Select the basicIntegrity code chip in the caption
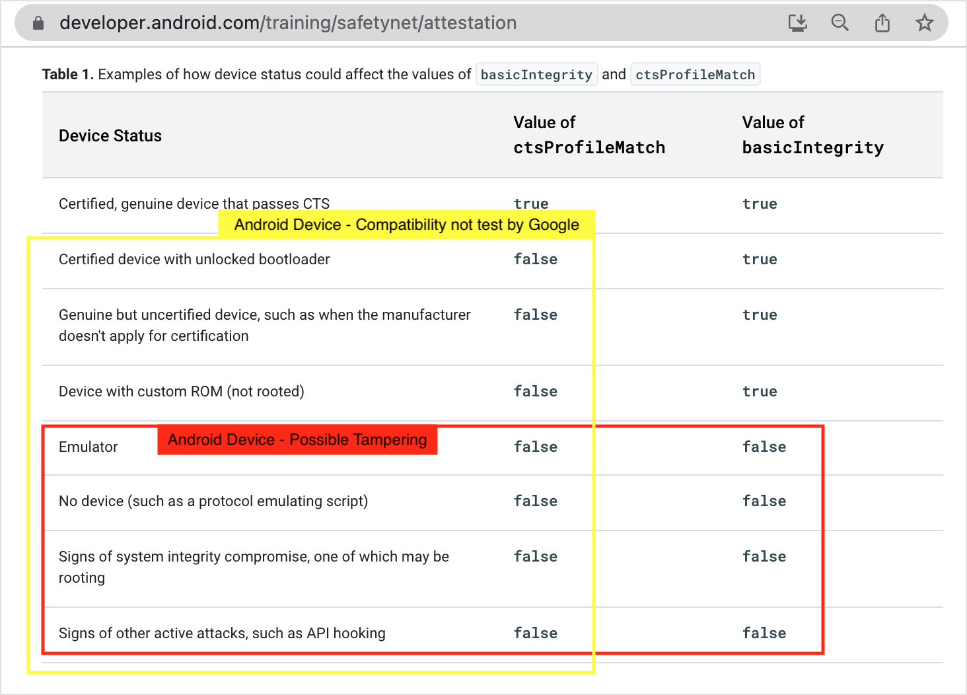Screen dimensions: 967x695 click(x=536, y=74)
